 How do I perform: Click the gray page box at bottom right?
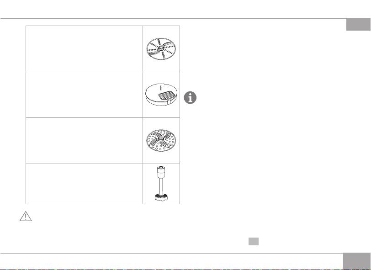coord(357,261)
